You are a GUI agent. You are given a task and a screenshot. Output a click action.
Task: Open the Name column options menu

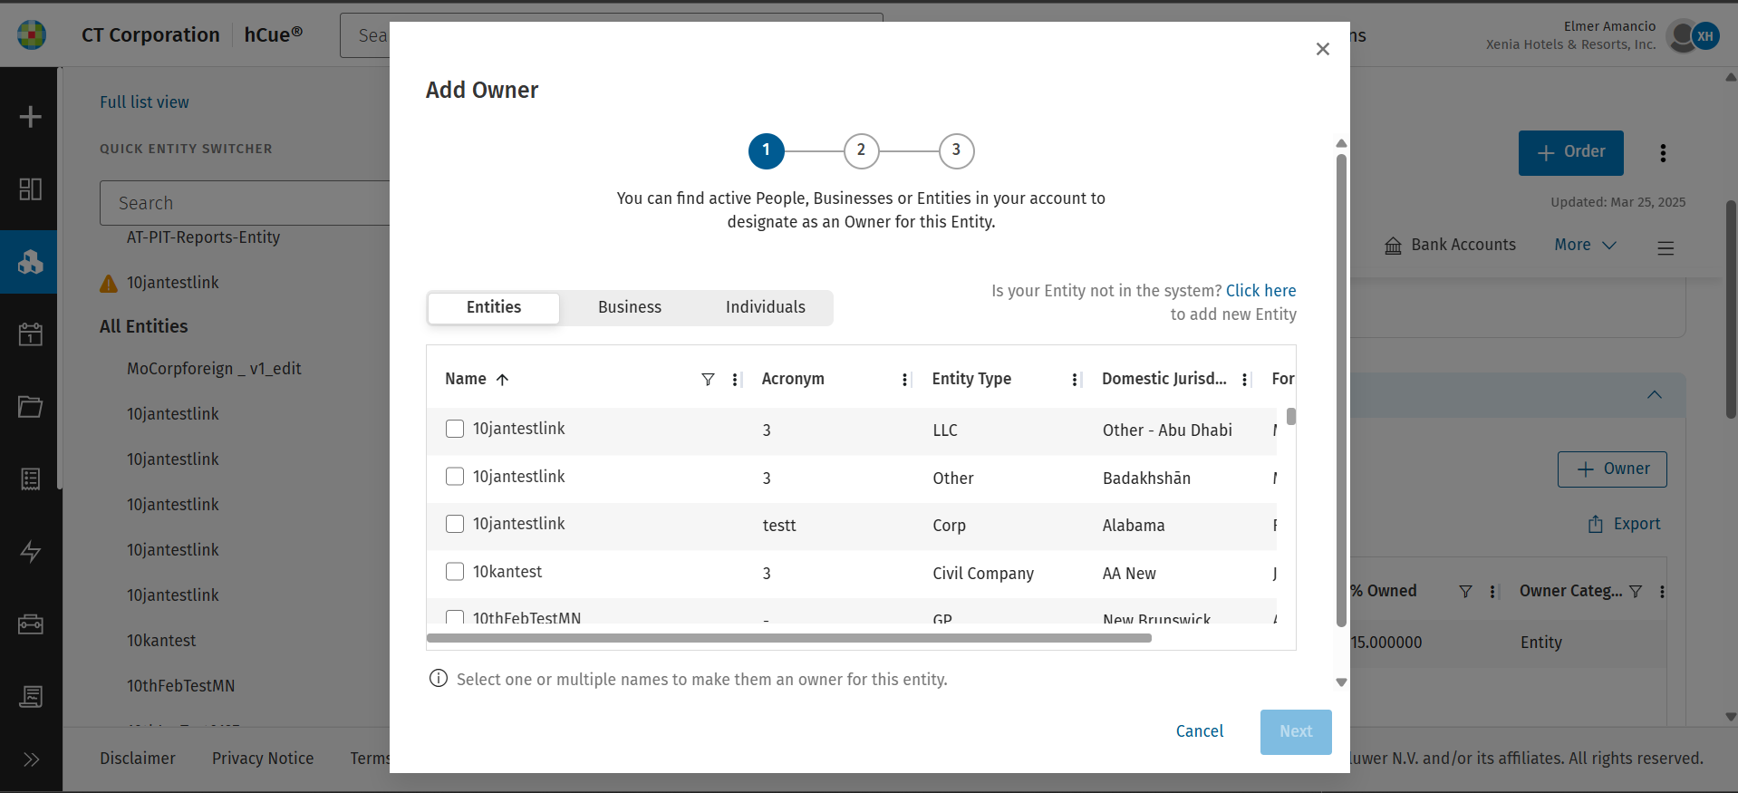coord(735,380)
